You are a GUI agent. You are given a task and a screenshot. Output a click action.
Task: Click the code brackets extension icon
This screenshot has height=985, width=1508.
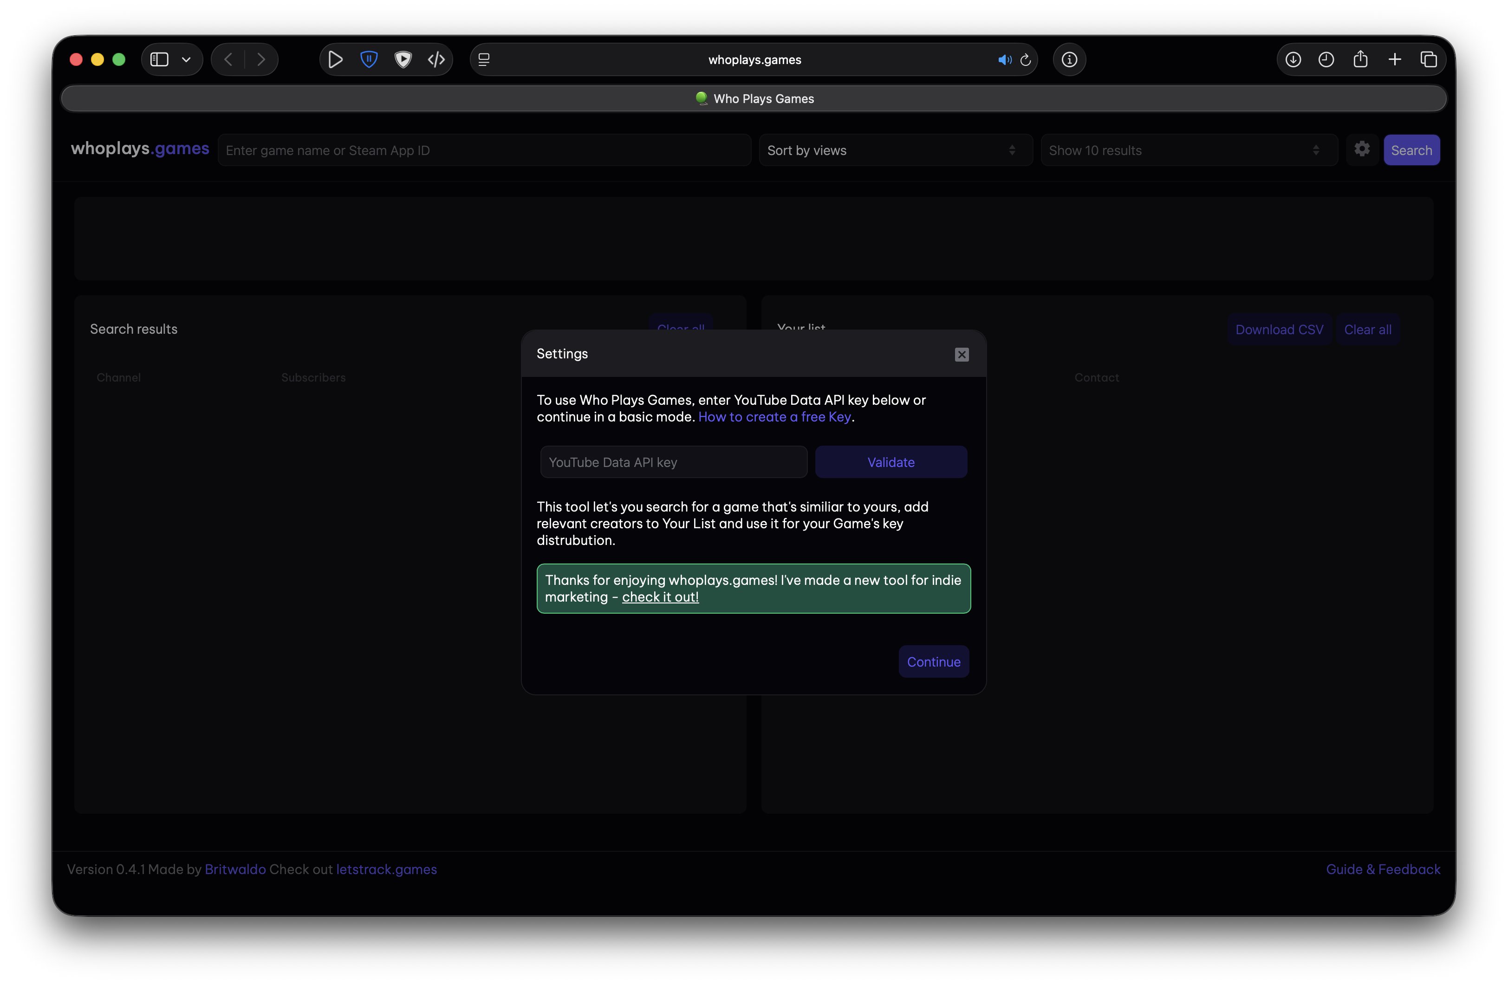(x=436, y=59)
